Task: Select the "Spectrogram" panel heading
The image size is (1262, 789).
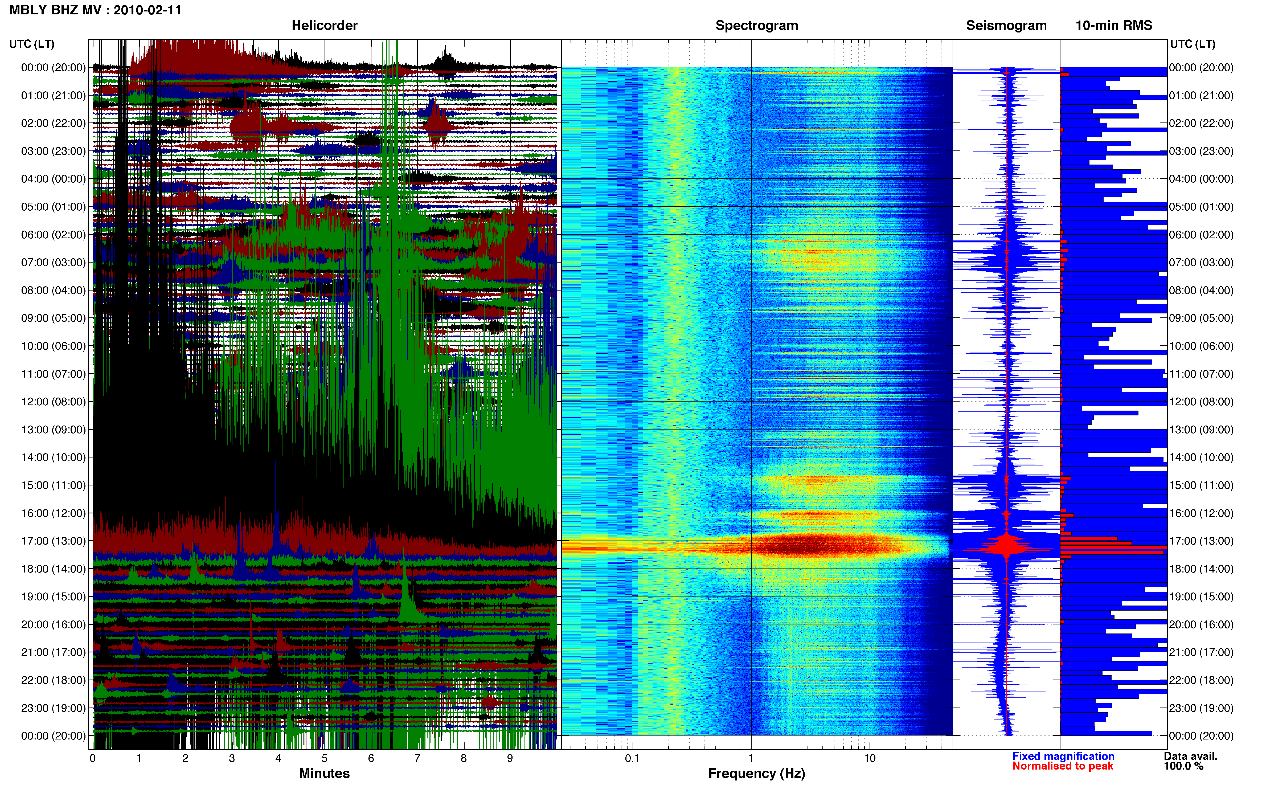Action: point(756,25)
